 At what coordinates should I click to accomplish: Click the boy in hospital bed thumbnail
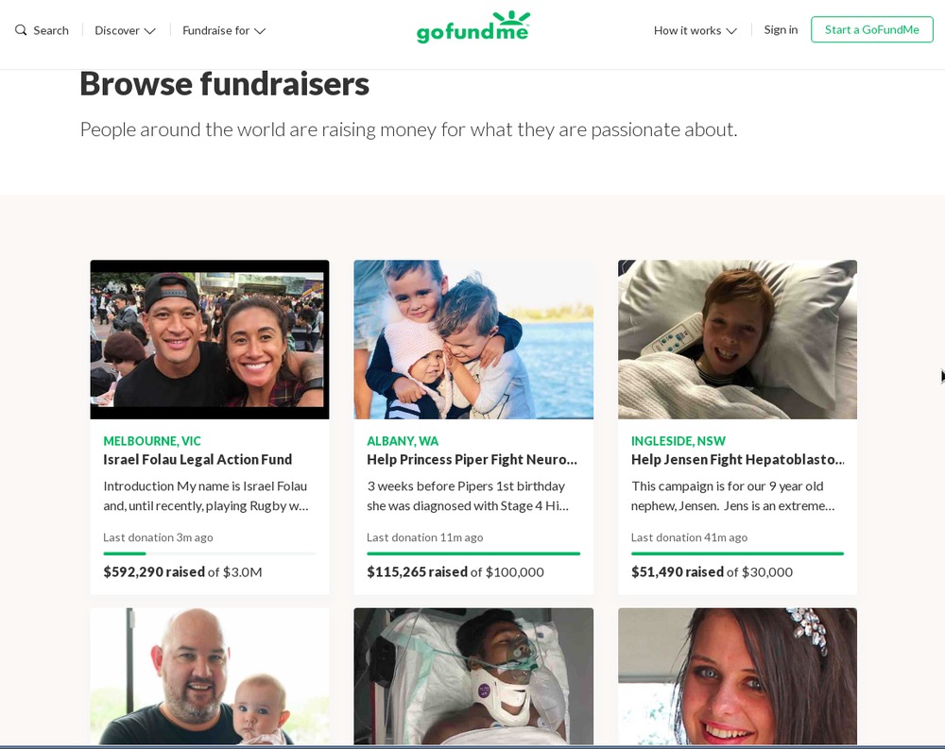coord(737,339)
